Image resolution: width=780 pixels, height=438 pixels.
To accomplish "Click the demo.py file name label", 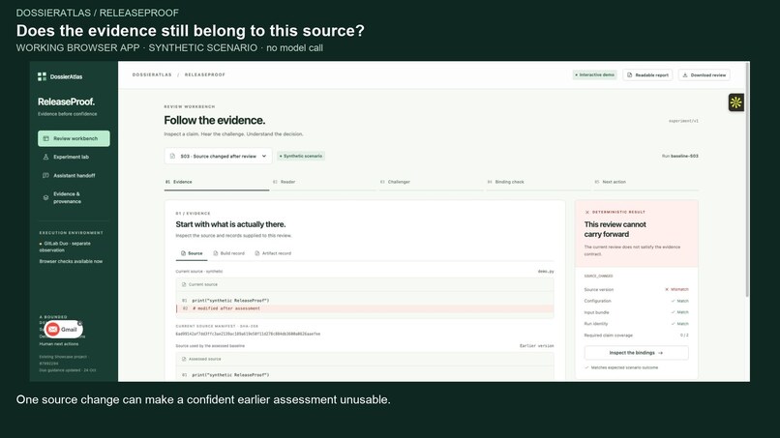I will (546, 272).
